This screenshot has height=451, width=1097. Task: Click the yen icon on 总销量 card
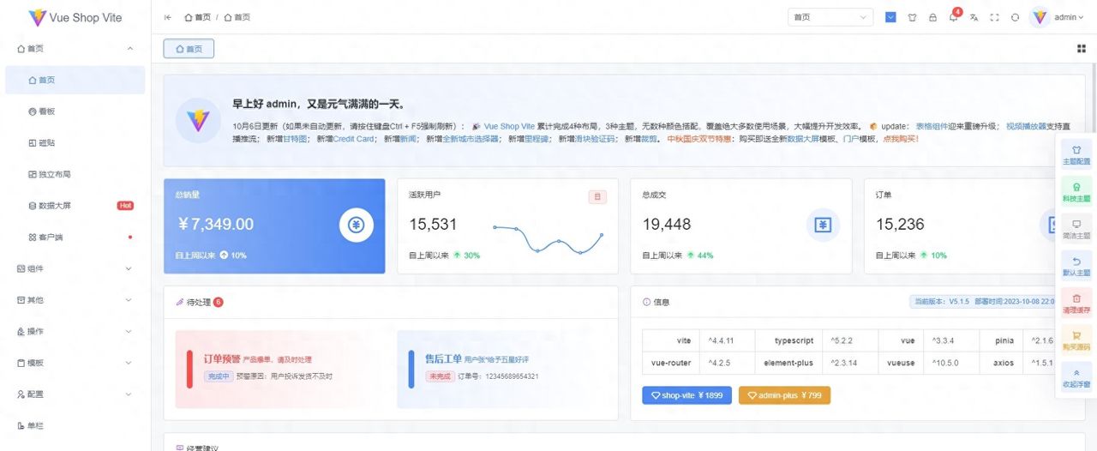357,225
